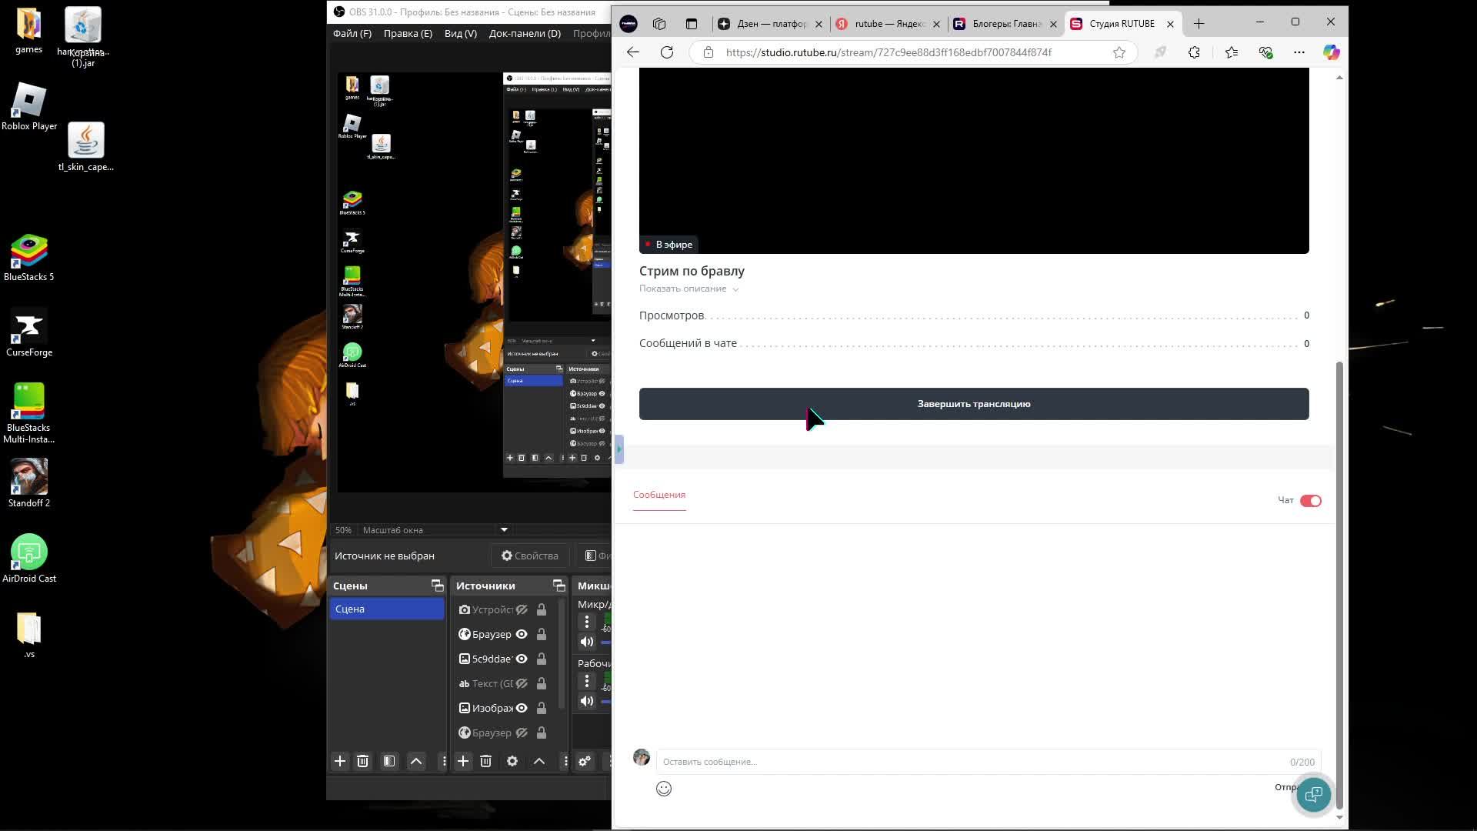Viewport: 1477px width, 831px height.
Task: Click Завершить трансляцию button
Action: [973, 404]
